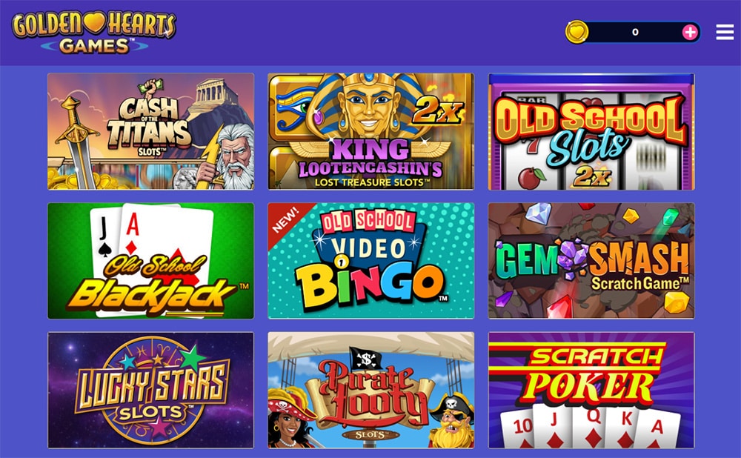Click the pink plus add-coins button
Image resolution: width=741 pixels, height=458 pixels.
[x=690, y=32]
